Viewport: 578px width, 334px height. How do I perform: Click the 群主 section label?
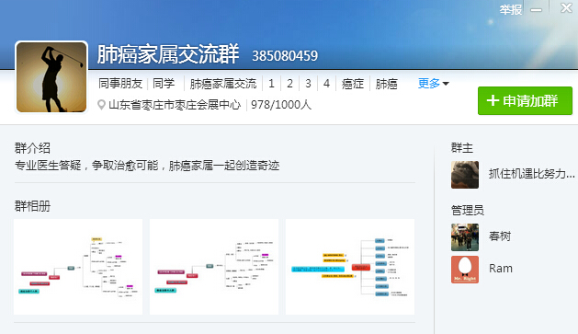pyautogui.click(x=462, y=148)
